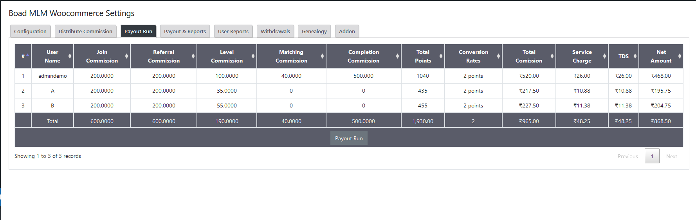
Task: Click Net Amount ₹204.75 cell
Action: coord(661,106)
